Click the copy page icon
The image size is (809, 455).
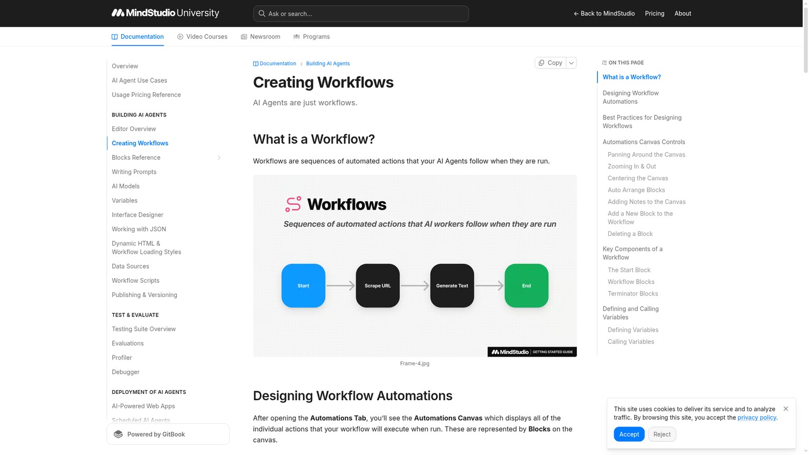[x=541, y=63]
